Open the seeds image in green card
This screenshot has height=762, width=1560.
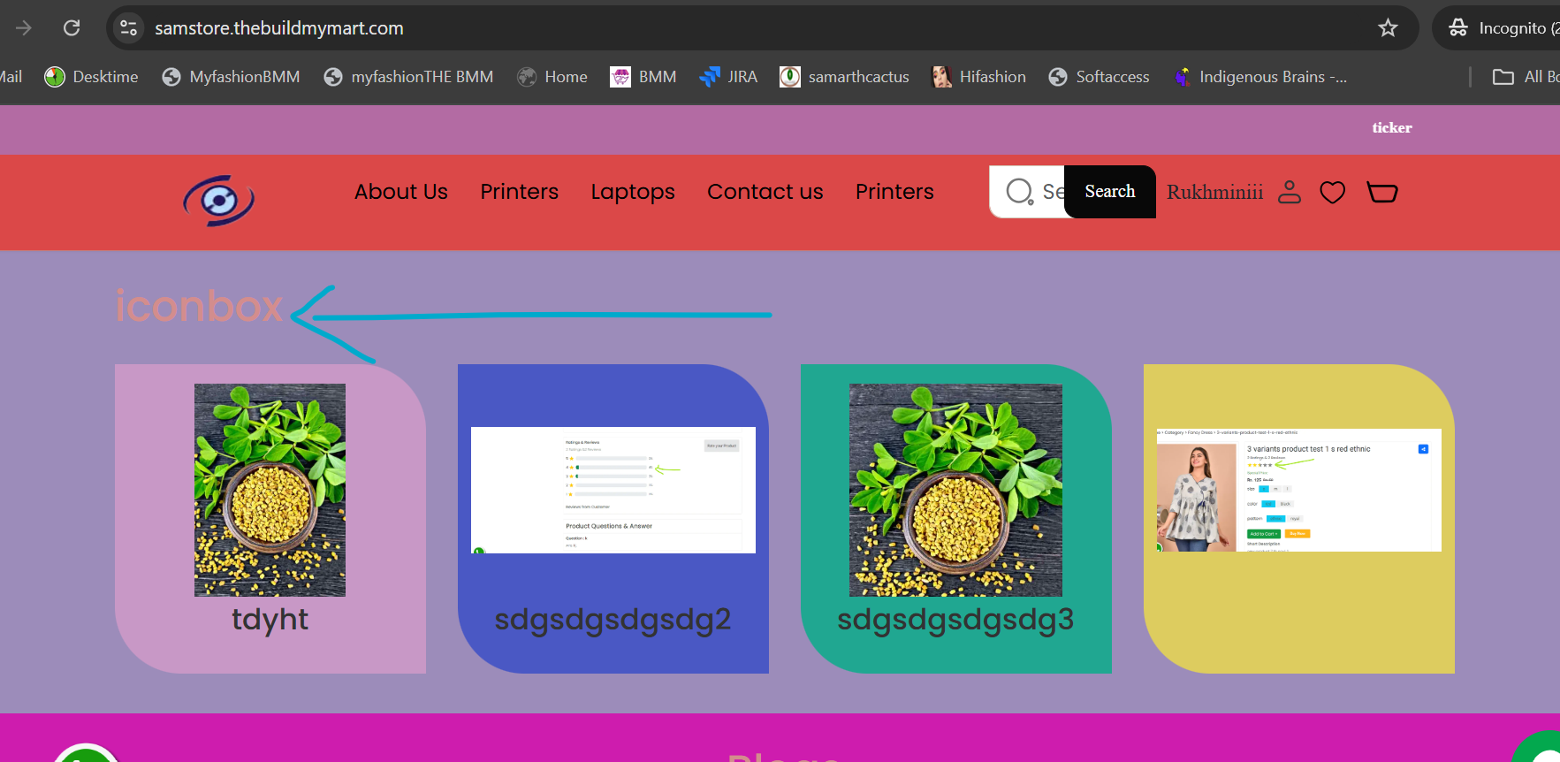click(x=955, y=490)
